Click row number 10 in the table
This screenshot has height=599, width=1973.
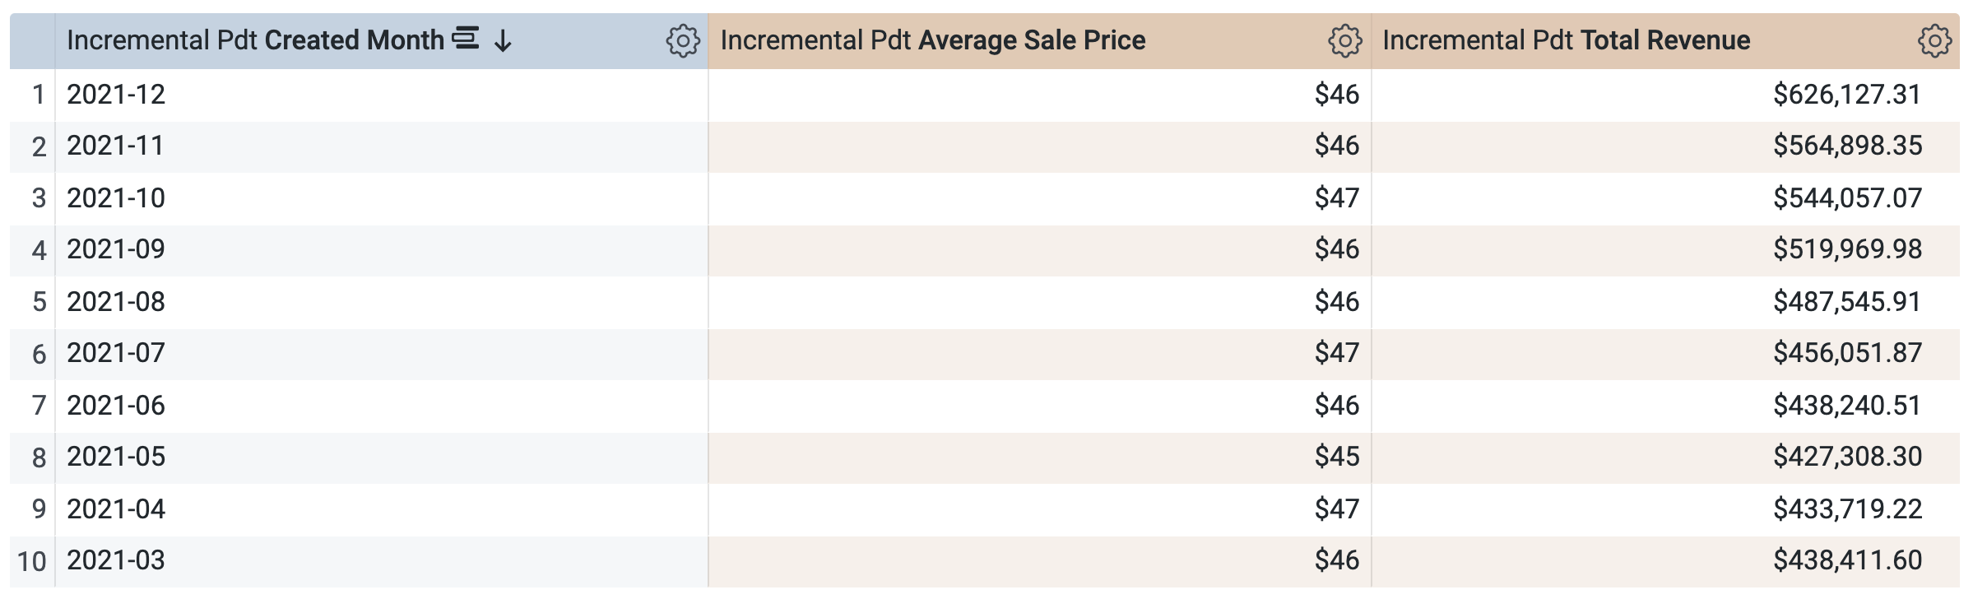tap(32, 562)
